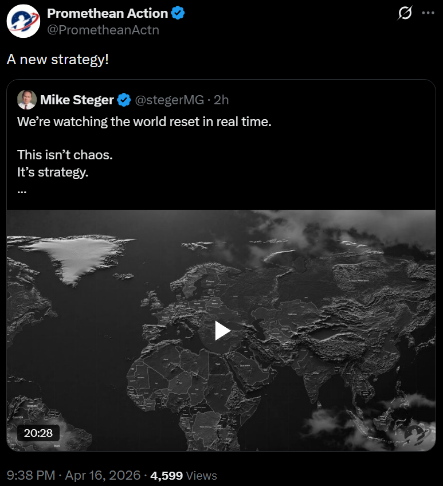Image resolution: width=443 pixels, height=486 pixels.
Task: Click Promethean Action's blue verified badge
Action: (178, 13)
